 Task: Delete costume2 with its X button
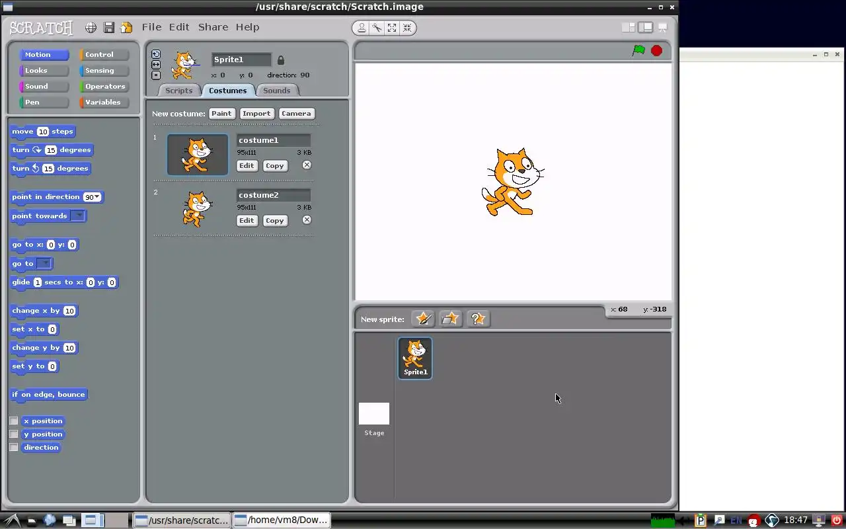click(307, 220)
